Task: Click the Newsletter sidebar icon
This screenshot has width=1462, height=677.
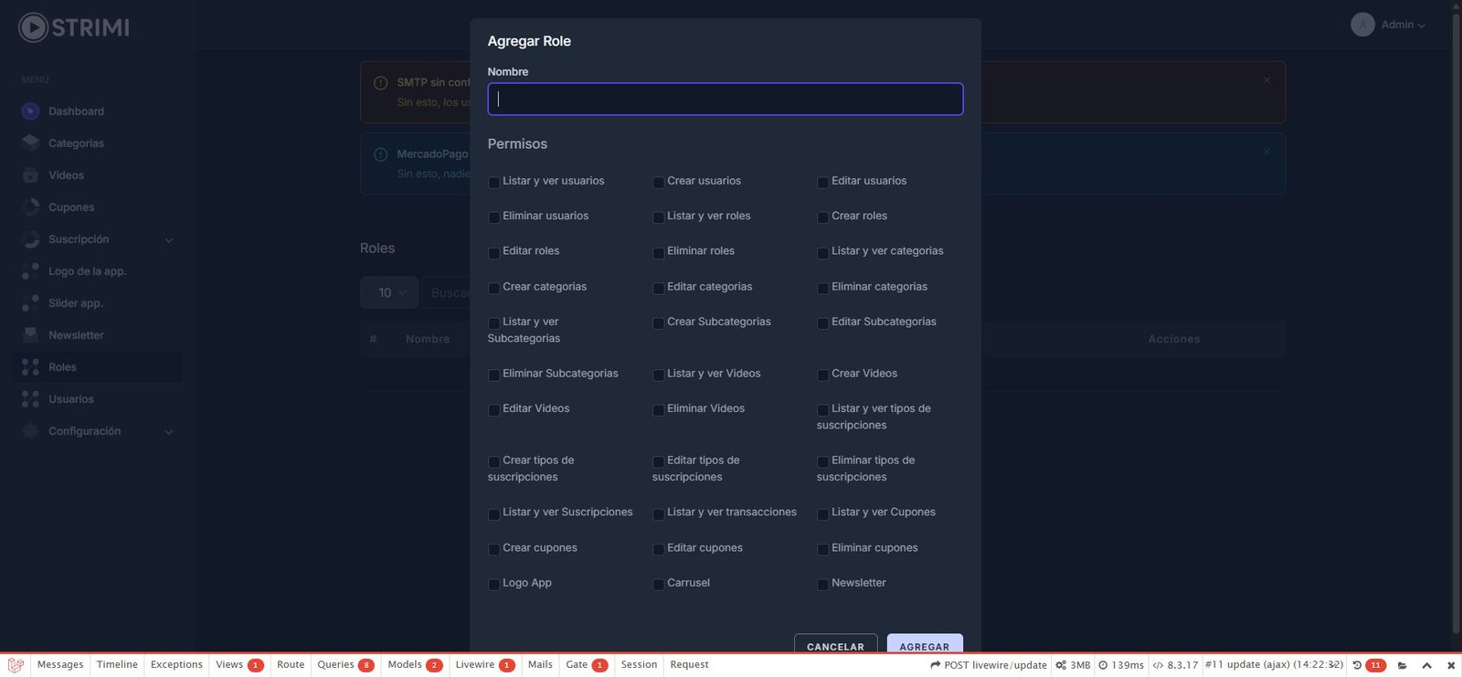Action: click(x=30, y=335)
